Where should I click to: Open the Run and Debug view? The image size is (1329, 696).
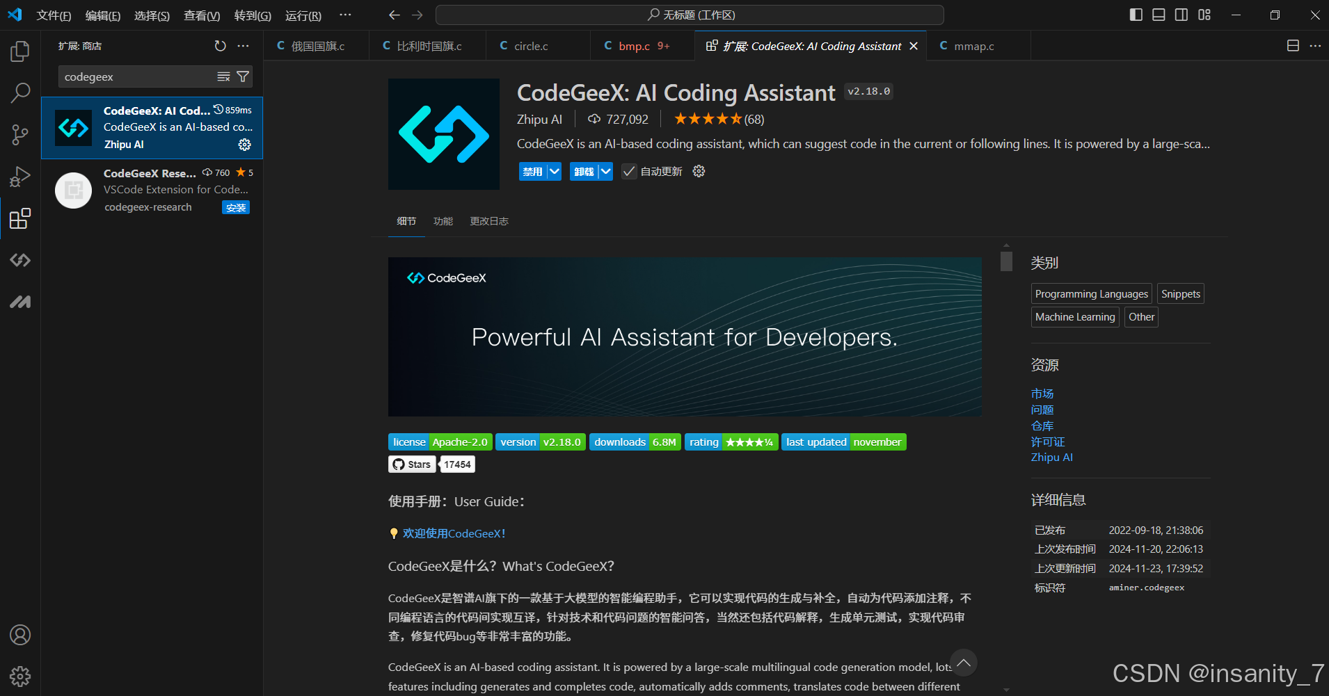20,176
